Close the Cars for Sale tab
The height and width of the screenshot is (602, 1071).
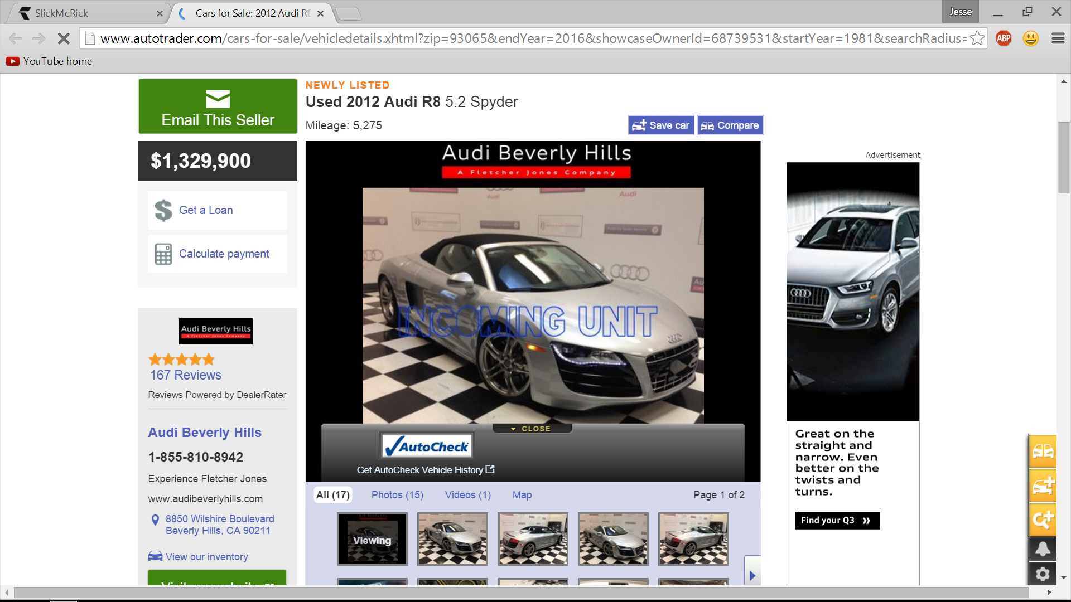click(x=320, y=14)
